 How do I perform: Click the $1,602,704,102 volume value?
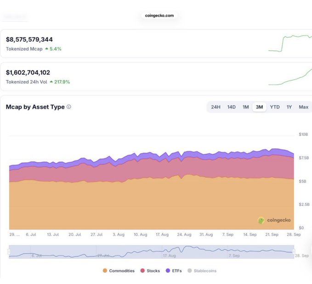pos(28,73)
